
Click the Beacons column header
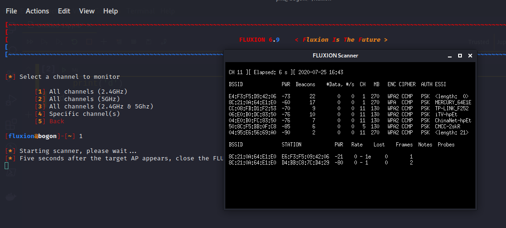tap(305, 84)
